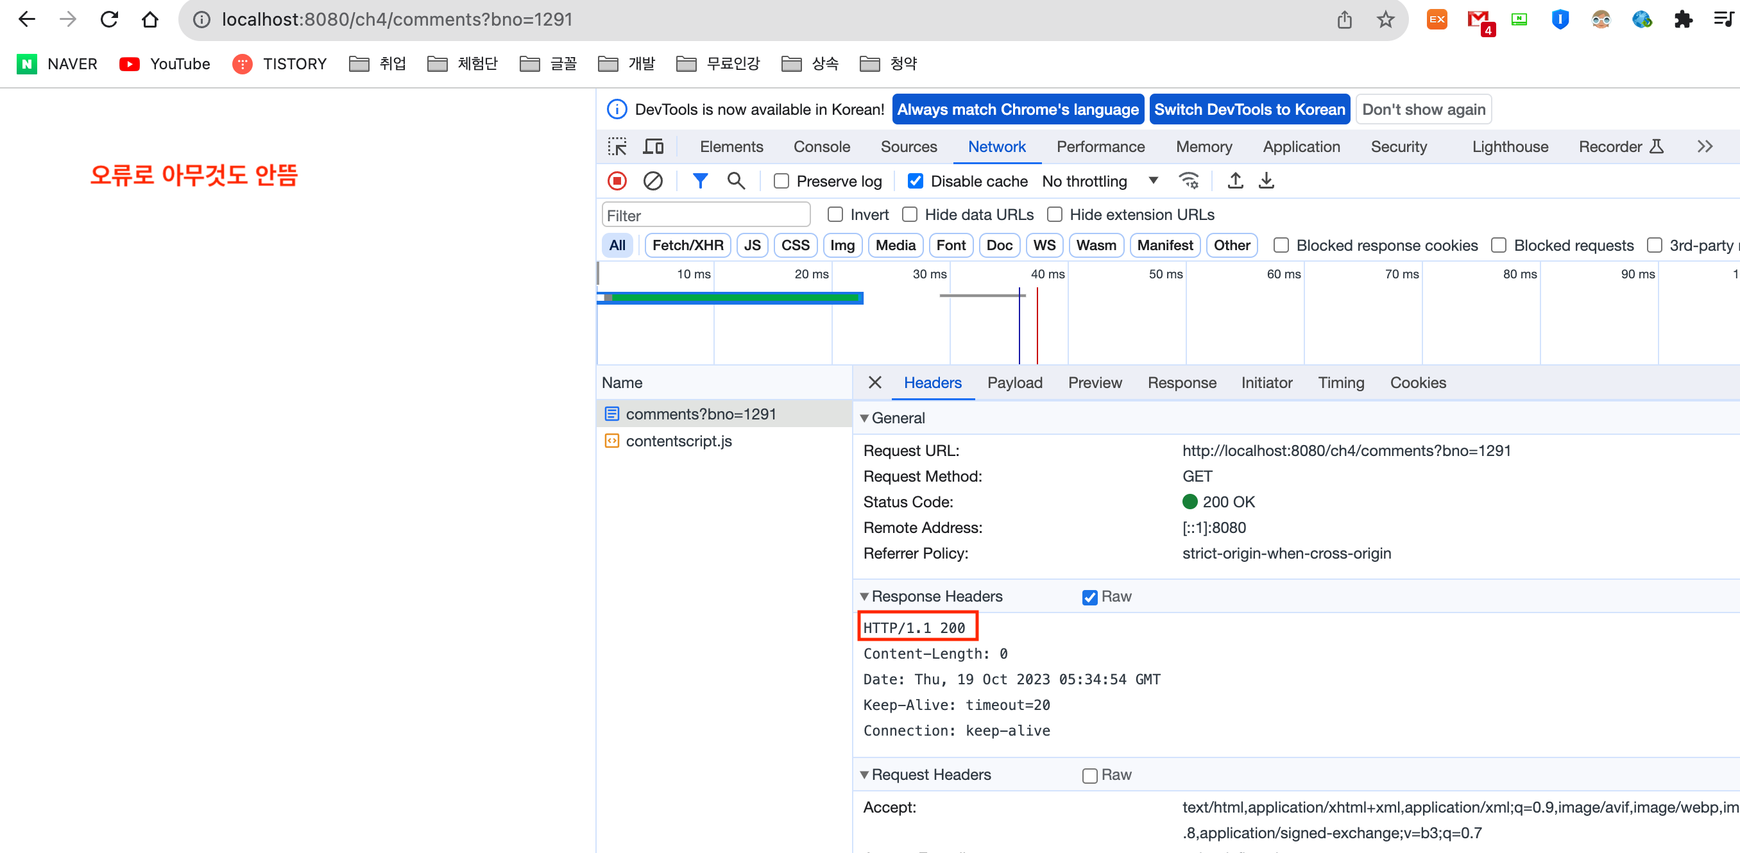Open the No throttling dropdown

1099,181
